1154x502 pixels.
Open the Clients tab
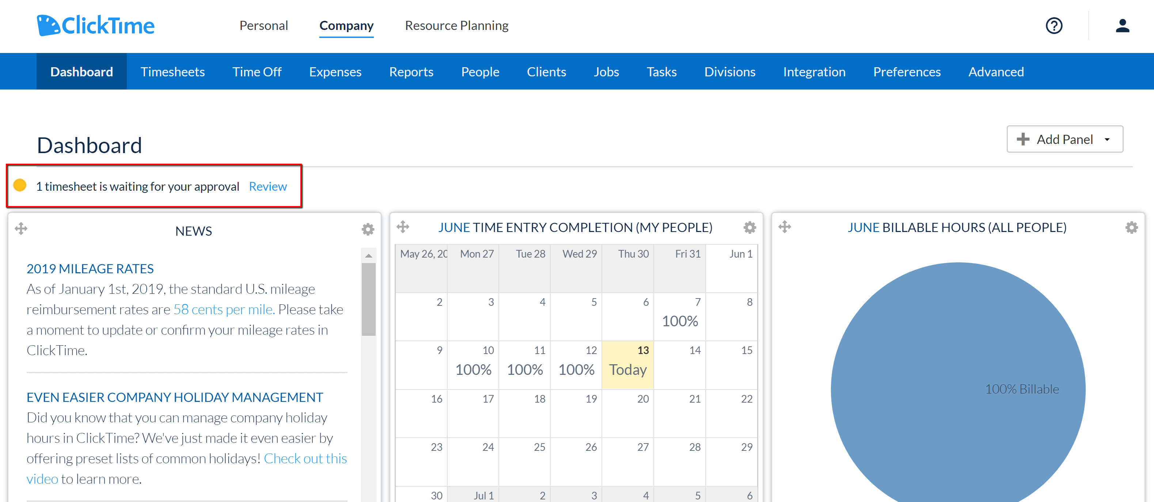pyautogui.click(x=547, y=72)
